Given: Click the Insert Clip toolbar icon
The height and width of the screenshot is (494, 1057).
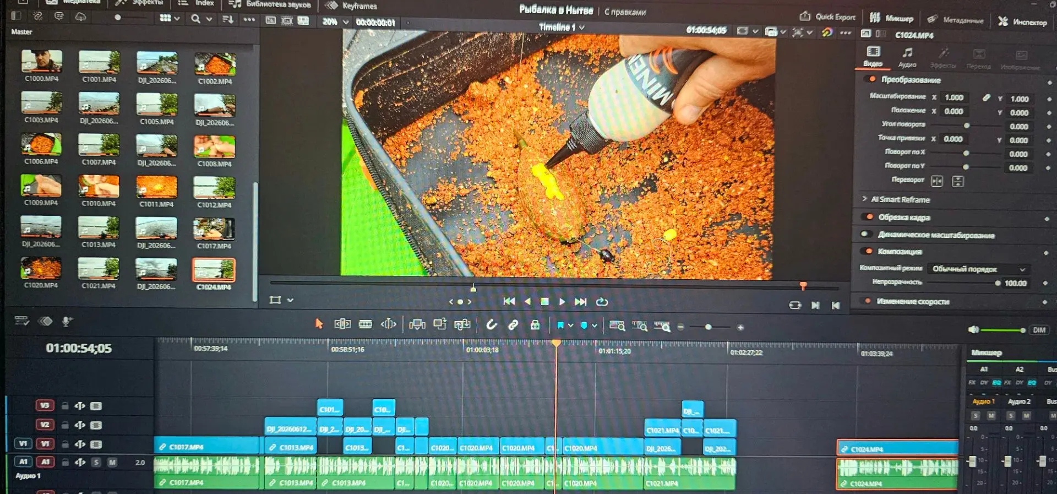Looking at the screenshot, I should 417,324.
